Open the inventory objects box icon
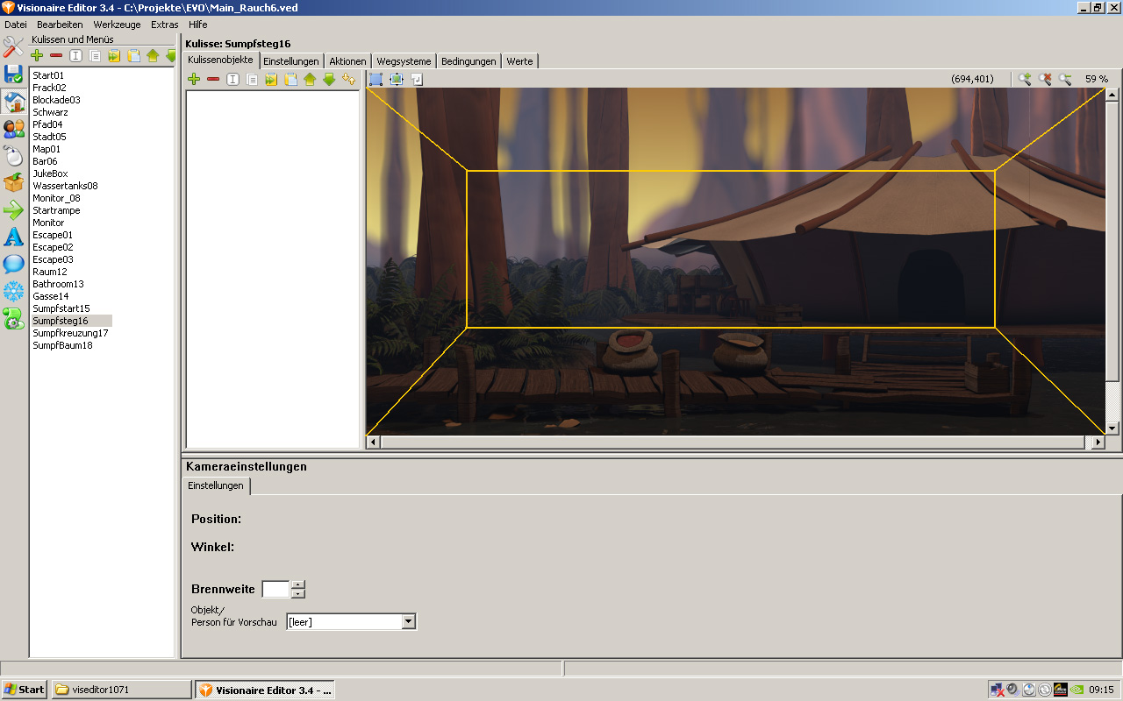Viewport: 1123px width, 701px height. (13, 183)
